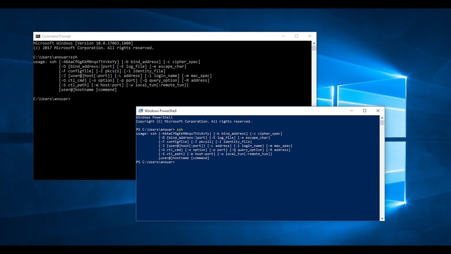Click "[-S ctl_path]" line in Command Prompt
The height and width of the screenshot is (254, 451).
pyautogui.click(x=124, y=85)
